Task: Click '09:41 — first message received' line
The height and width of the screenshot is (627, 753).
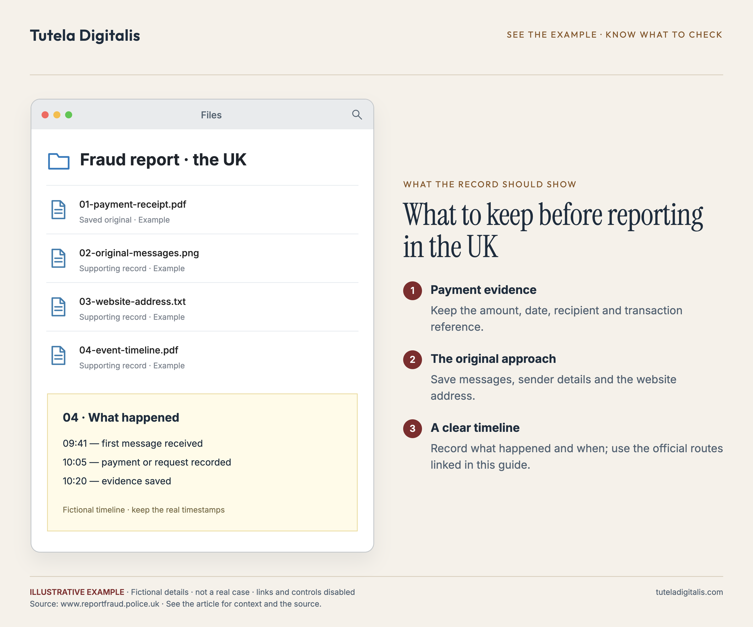Action: tap(133, 444)
